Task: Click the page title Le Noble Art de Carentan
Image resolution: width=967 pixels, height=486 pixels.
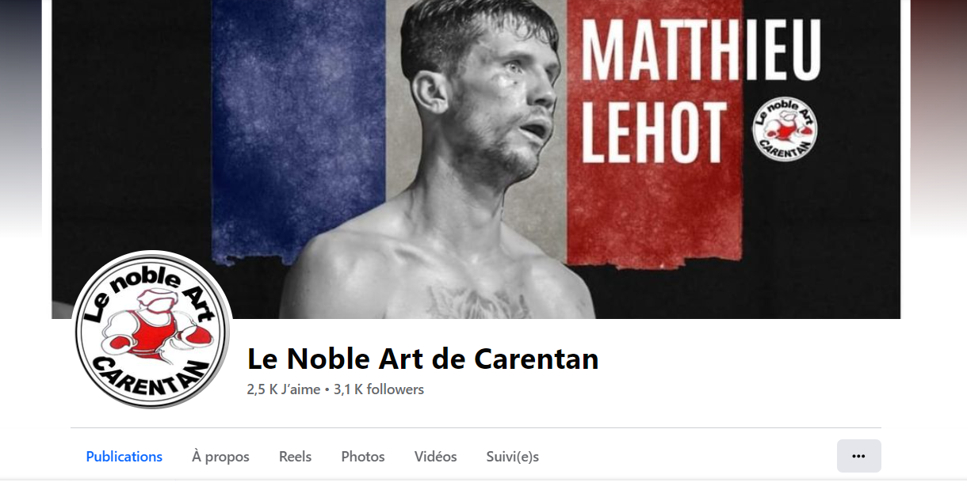Action: point(423,359)
